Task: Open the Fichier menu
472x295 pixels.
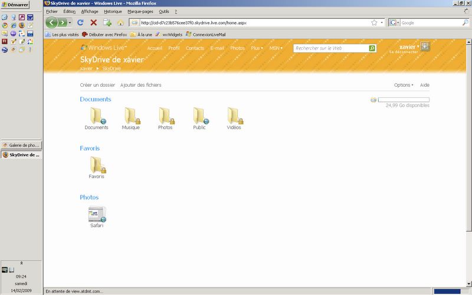Action: [x=52, y=11]
